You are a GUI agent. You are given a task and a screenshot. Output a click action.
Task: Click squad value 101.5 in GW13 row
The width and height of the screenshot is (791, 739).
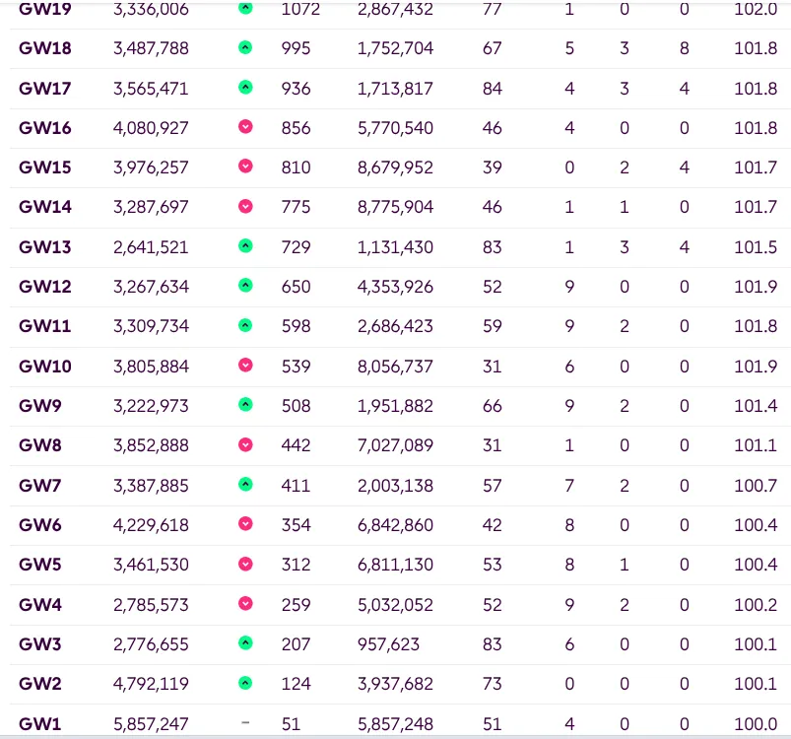pyautogui.click(x=756, y=247)
